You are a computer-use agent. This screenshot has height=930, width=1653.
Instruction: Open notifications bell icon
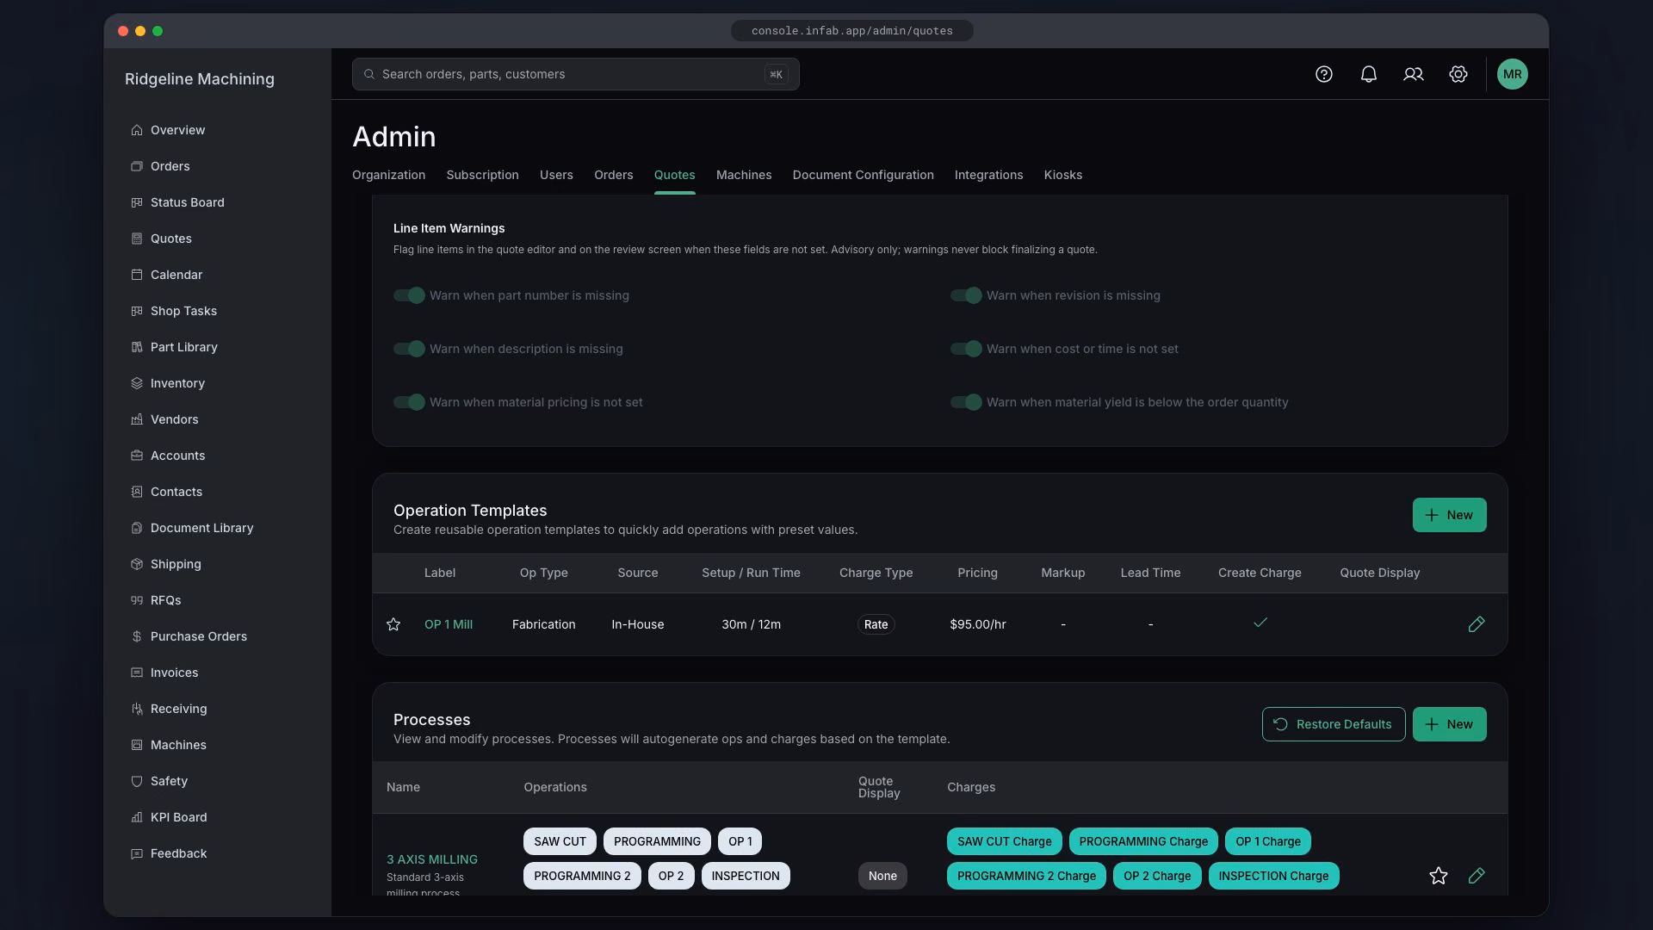pos(1369,74)
